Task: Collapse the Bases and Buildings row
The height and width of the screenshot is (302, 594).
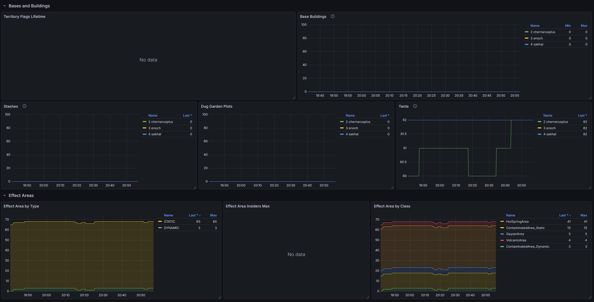Action: (4, 6)
